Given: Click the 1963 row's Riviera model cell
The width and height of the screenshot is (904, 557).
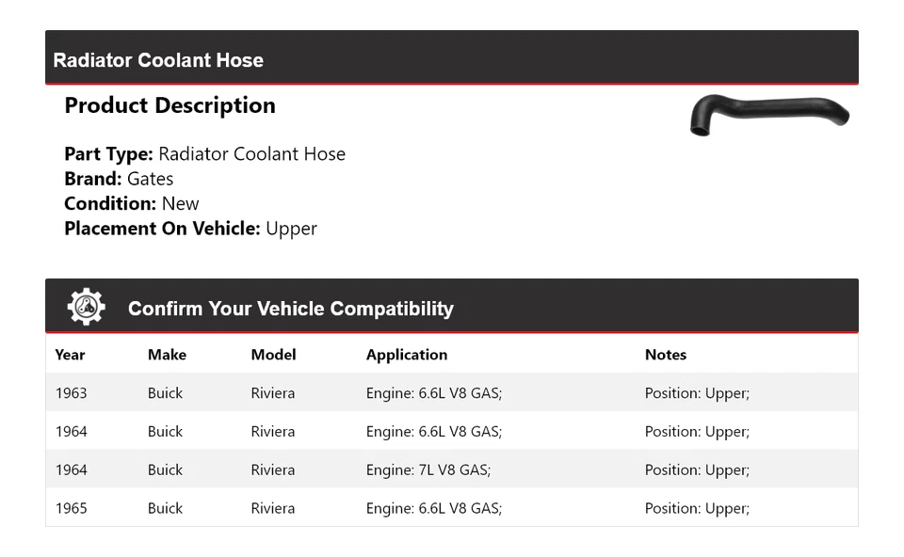Looking at the screenshot, I should pyautogui.click(x=272, y=393).
